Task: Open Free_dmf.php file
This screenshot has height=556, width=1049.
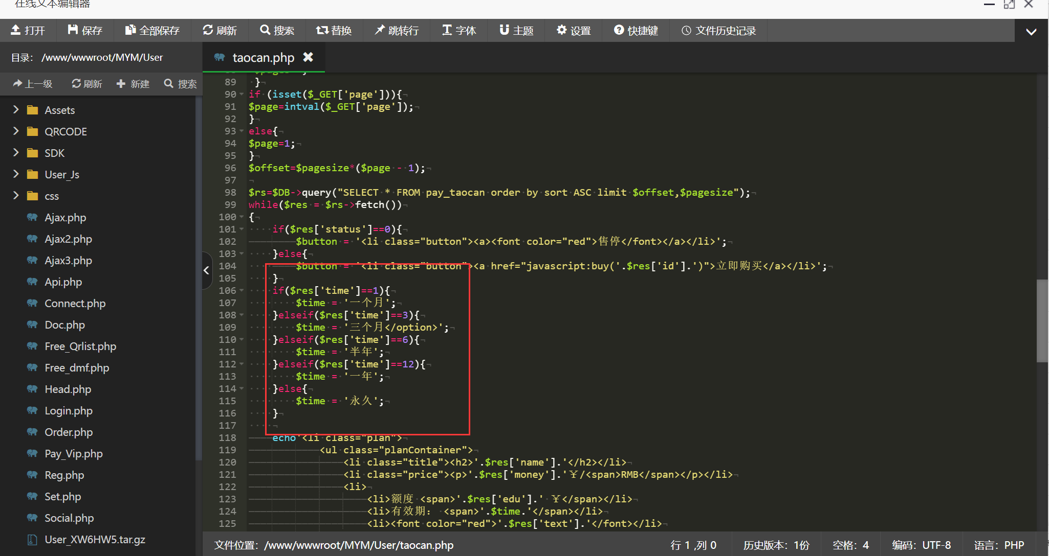Action: pyautogui.click(x=77, y=367)
